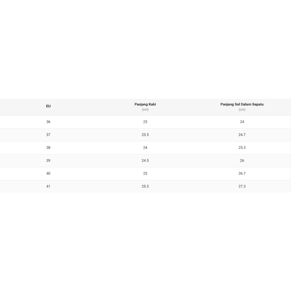Image resolution: width=291 pixels, height=291 pixels.
Task: Click foot length 23 for size 36
Action: pyautogui.click(x=145, y=122)
